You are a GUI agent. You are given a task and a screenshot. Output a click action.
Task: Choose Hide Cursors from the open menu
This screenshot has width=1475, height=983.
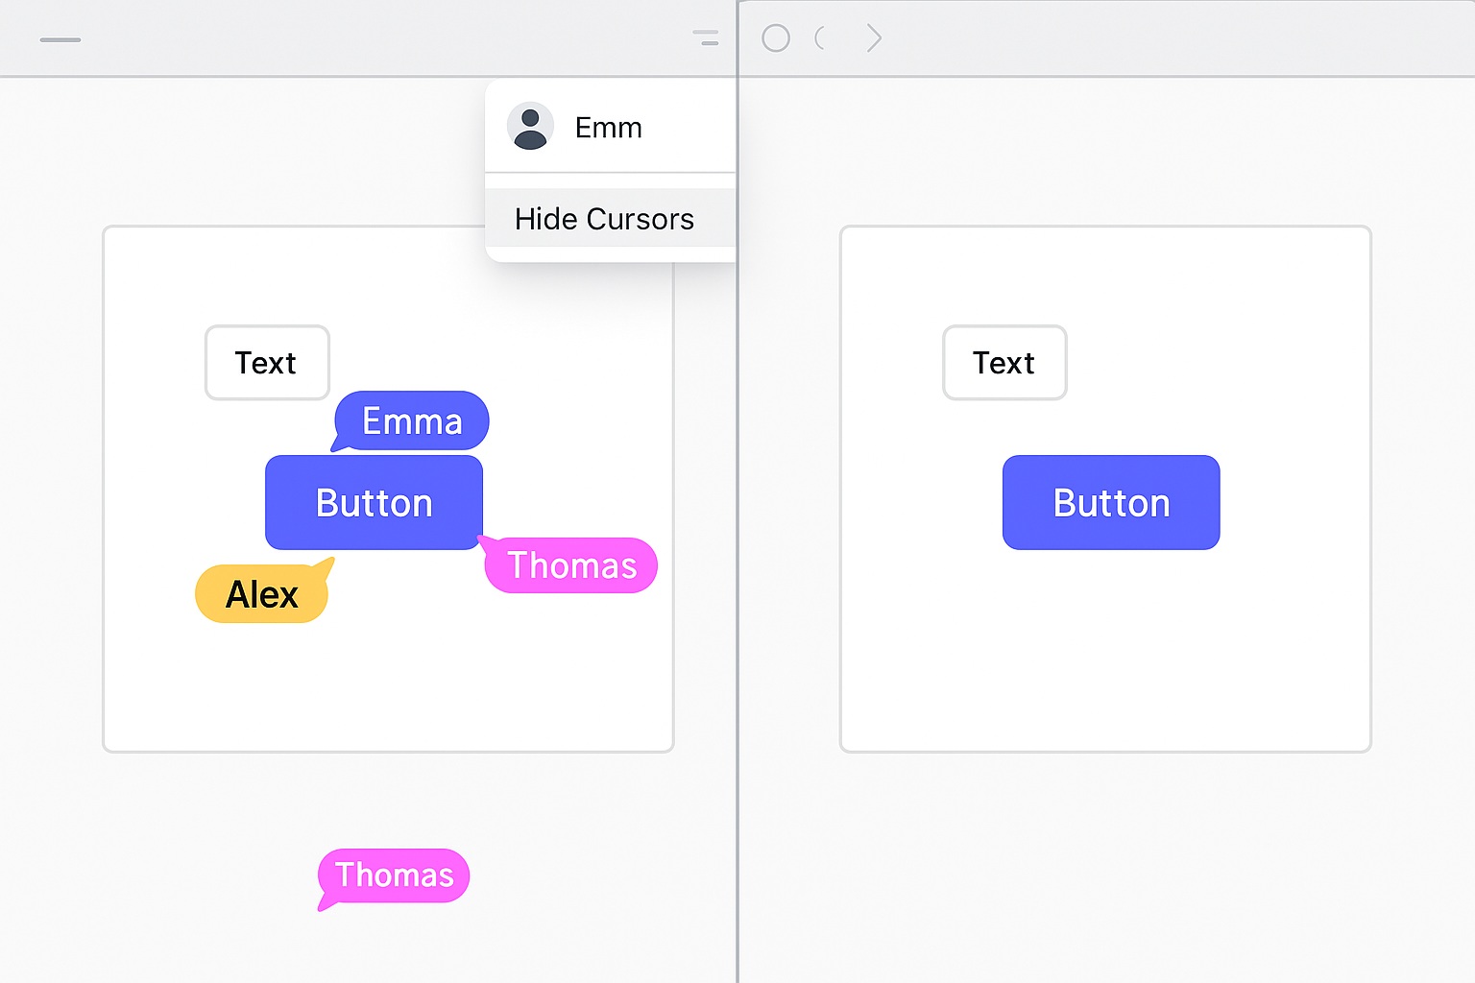coord(603,219)
